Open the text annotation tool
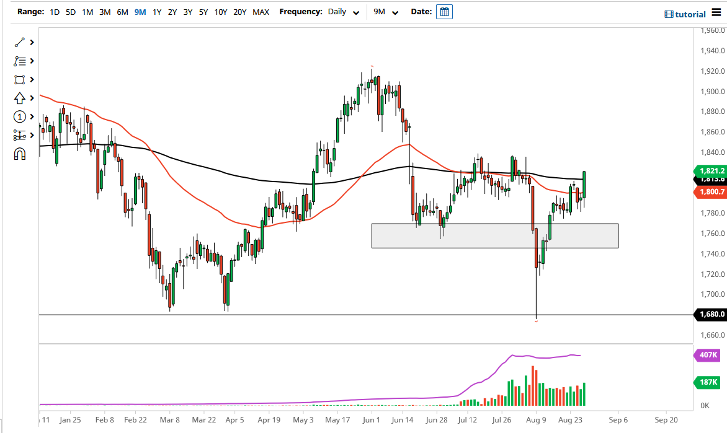 click(19, 61)
